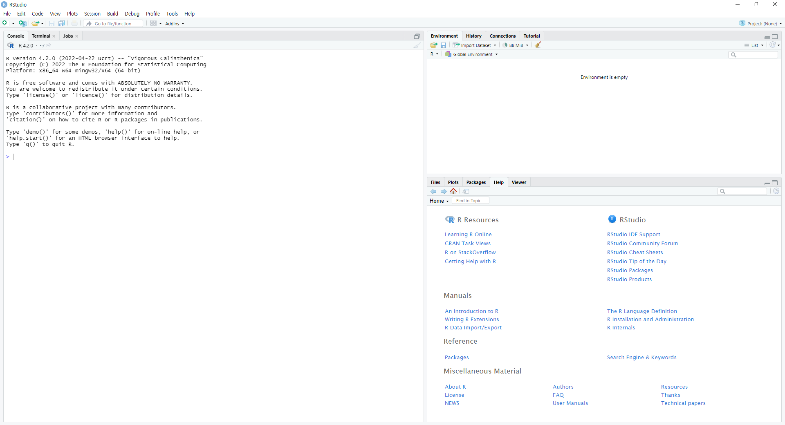Open the Tutorial tab
Viewport: 785px width, 425px height.
(532, 36)
